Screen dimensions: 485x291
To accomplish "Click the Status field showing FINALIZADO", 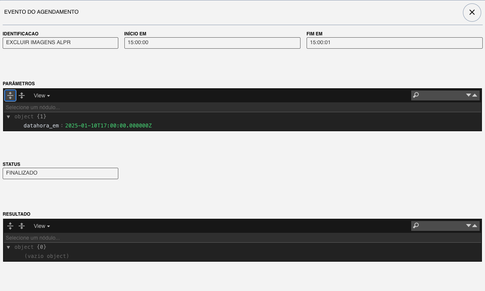I will point(60,173).
